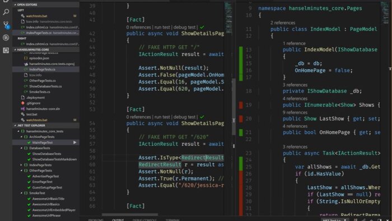Click 'debug test' lens above line 42
The image size is (392, 221).
pyautogui.click(x=184, y=27)
